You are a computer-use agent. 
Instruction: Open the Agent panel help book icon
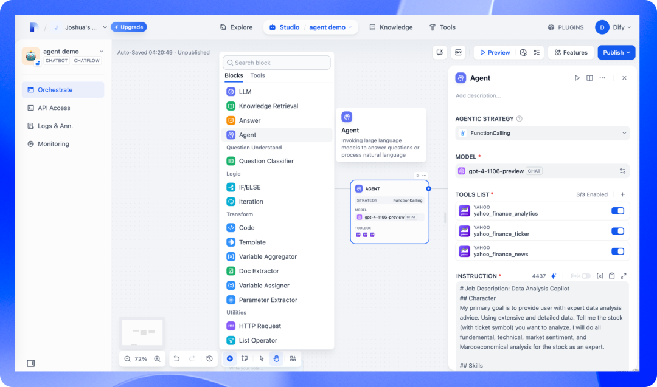point(589,78)
